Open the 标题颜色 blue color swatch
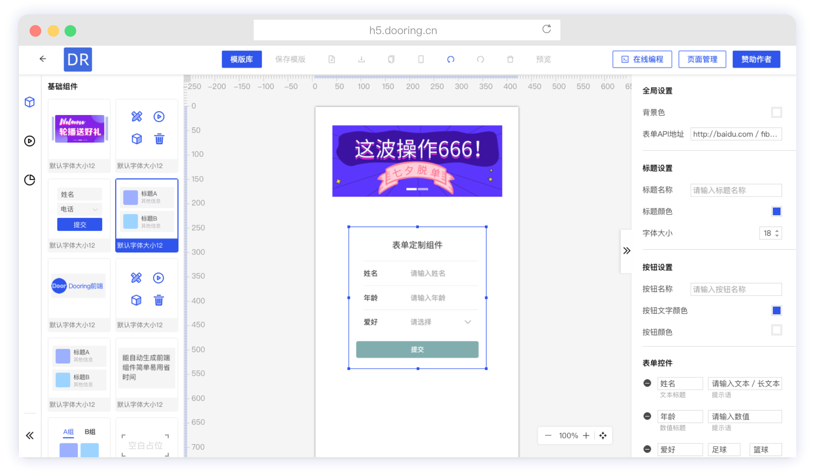The image size is (815, 476). [x=776, y=212]
